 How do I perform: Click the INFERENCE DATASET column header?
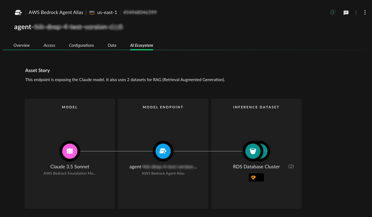click(256, 107)
